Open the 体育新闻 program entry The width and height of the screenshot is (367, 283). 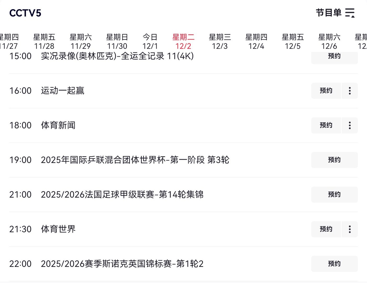coord(58,125)
